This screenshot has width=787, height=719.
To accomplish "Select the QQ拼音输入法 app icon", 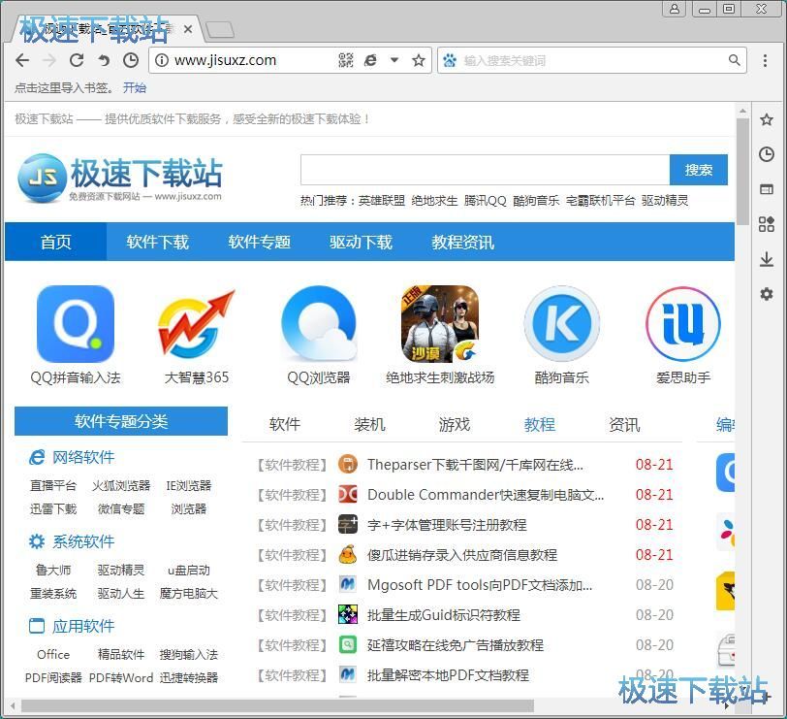I will [76, 324].
